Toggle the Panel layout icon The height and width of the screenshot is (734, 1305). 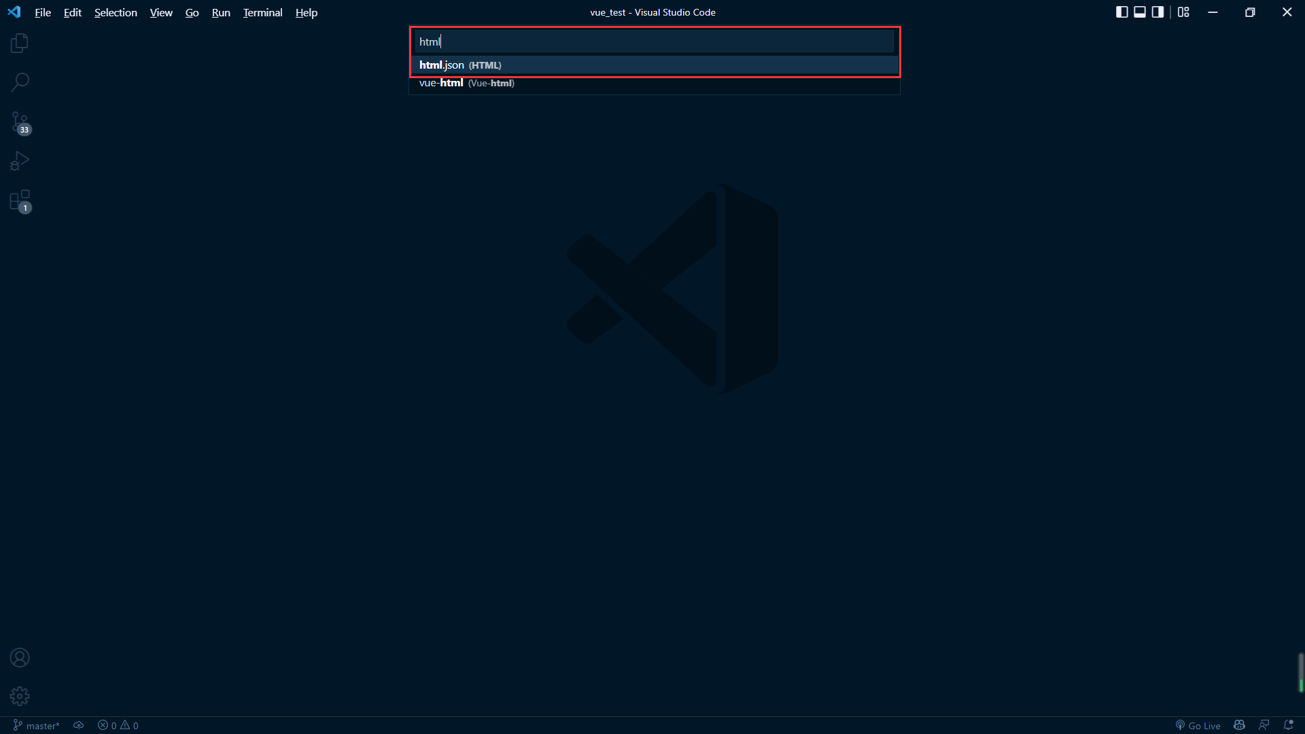click(x=1140, y=12)
